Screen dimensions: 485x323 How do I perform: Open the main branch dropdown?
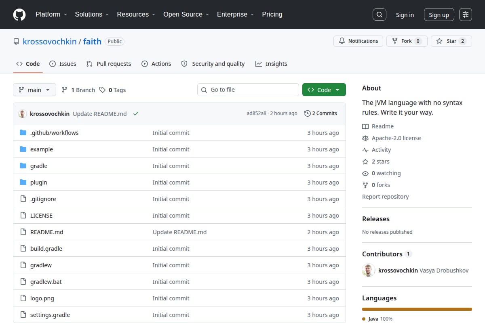34,90
